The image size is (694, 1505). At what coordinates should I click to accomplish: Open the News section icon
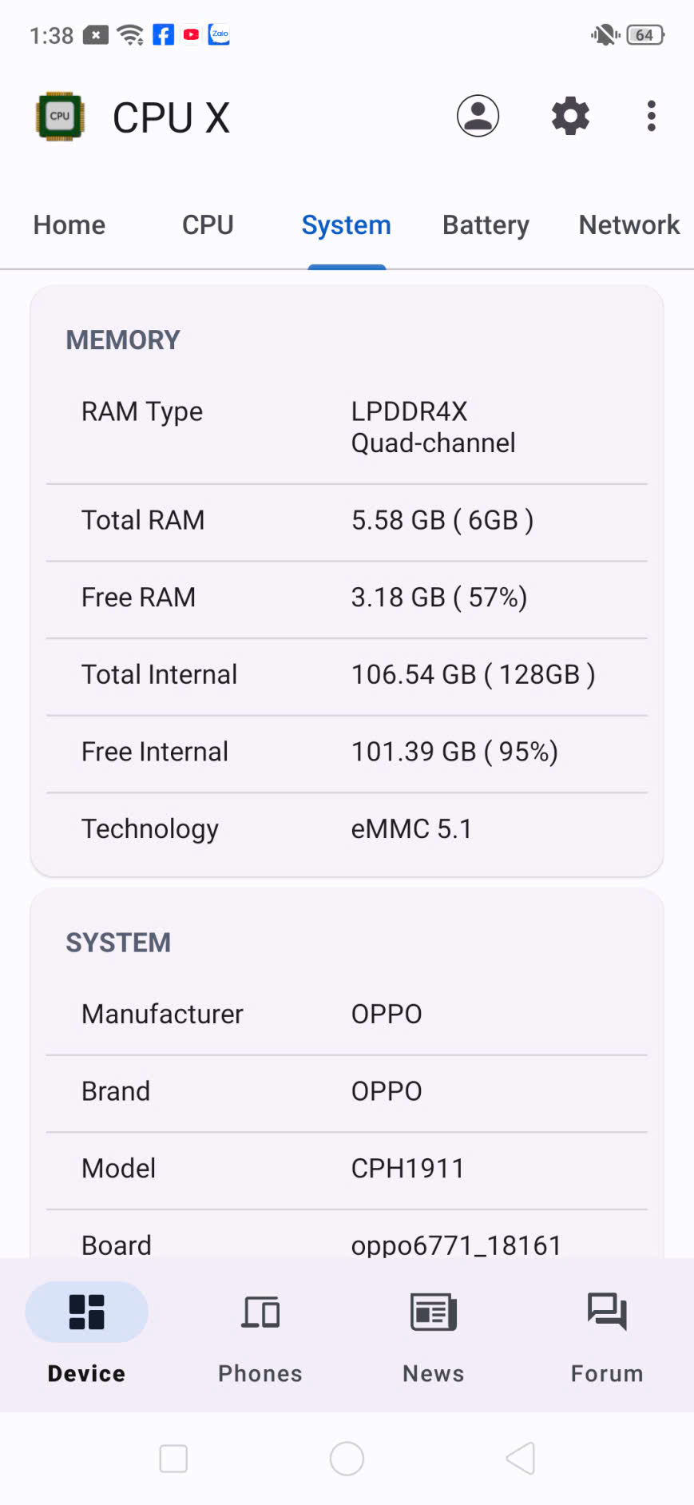point(433,1312)
